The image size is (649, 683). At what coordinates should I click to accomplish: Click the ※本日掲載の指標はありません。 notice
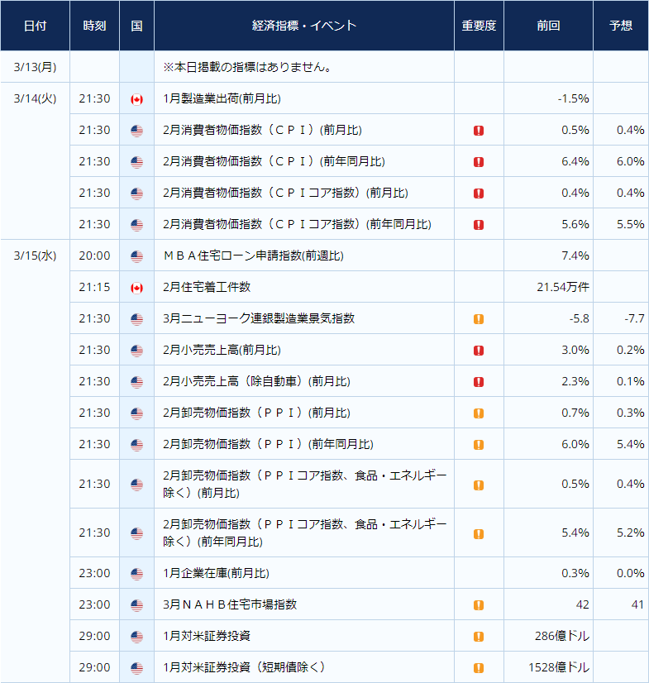coord(248,67)
